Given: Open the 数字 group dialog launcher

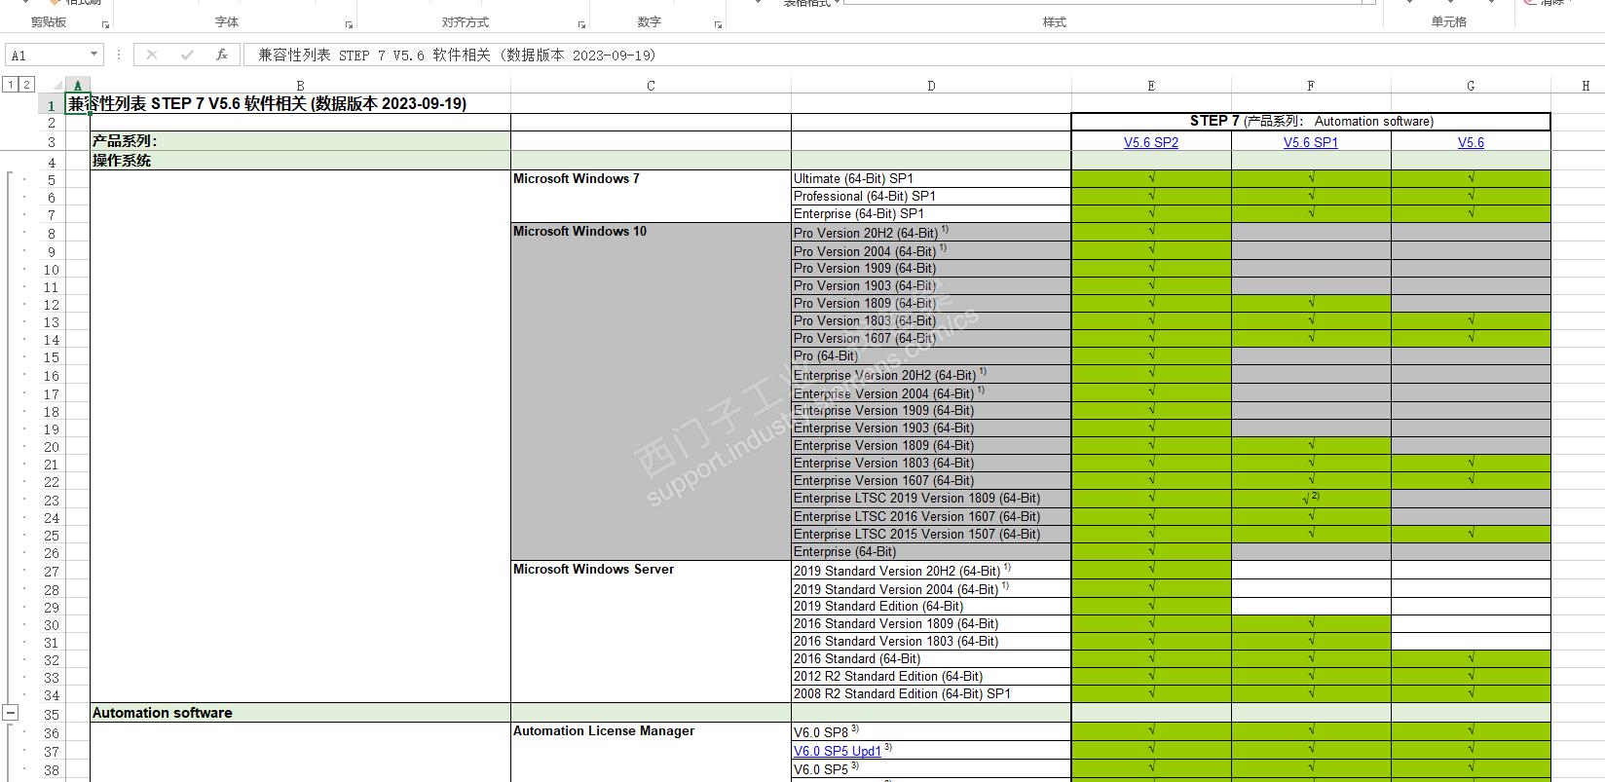Looking at the screenshot, I should [718, 24].
